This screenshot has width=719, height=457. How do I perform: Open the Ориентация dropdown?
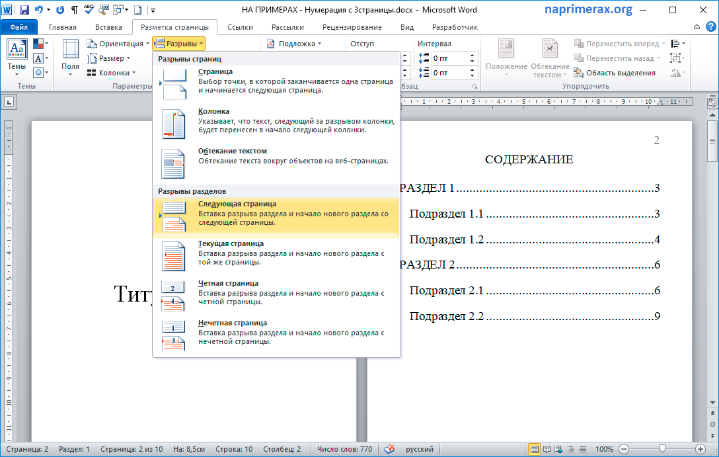tap(118, 44)
